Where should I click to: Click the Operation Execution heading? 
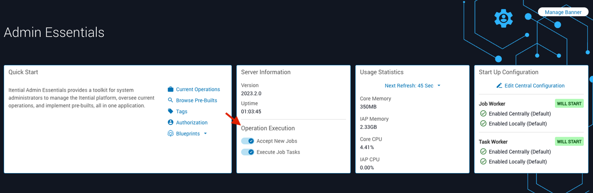pos(268,128)
